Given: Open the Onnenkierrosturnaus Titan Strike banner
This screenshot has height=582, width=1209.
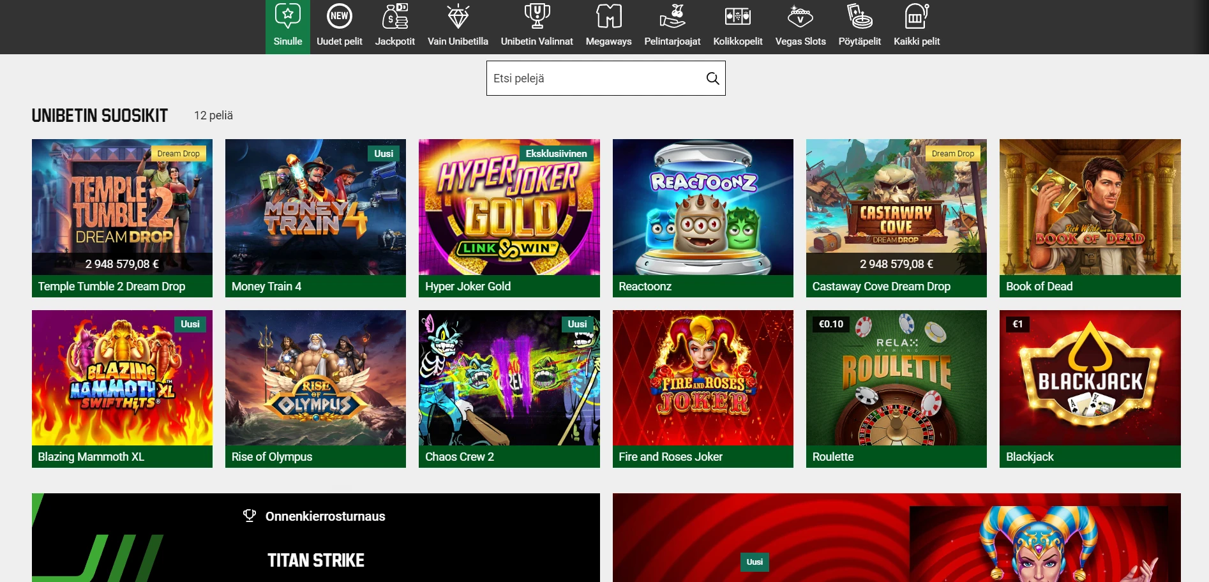Looking at the screenshot, I should (x=315, y=537).
